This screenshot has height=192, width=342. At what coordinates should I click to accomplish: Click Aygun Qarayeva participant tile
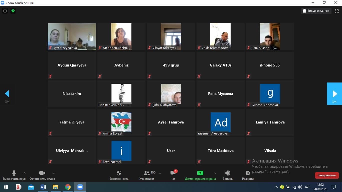[72, 65]
